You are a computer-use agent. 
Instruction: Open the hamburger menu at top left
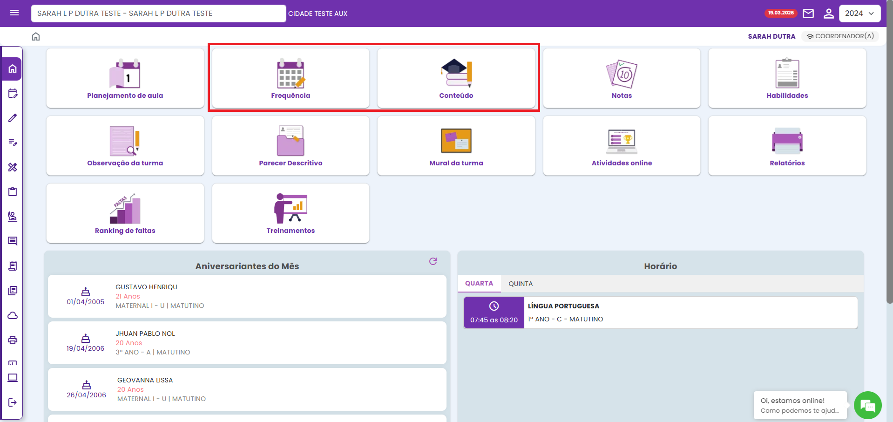point(14,13)
